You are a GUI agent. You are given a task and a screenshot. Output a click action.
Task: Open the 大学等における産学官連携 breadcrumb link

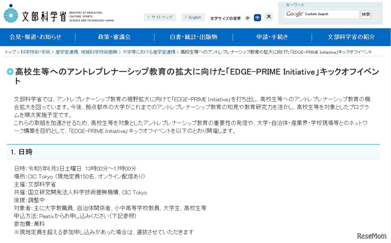tap(148, 52)
